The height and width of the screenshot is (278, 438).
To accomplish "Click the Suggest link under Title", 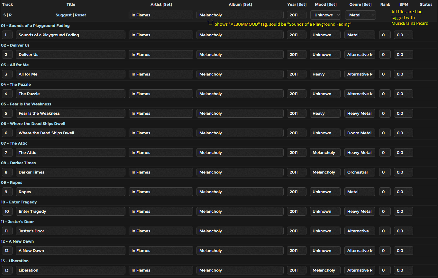I will point(64,15).
